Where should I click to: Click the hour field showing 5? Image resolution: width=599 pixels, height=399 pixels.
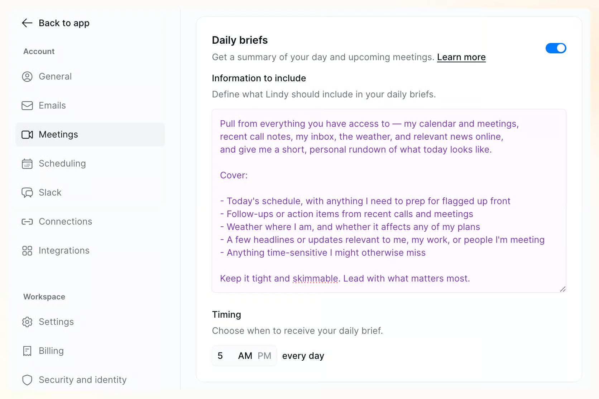[x=220, y=356]
